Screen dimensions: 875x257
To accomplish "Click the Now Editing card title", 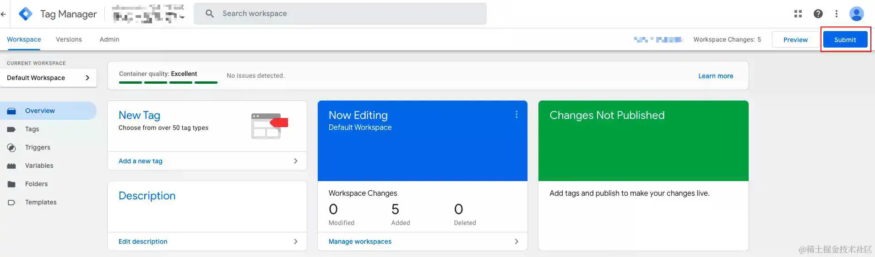I will [358, 115].
